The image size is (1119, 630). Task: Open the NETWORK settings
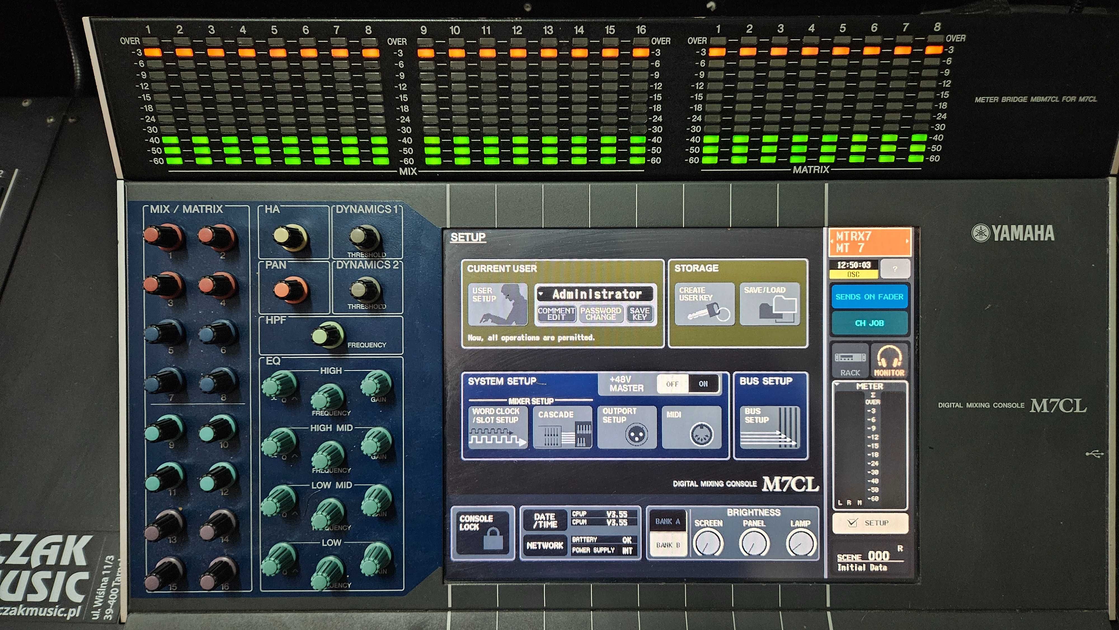(545, 545)
